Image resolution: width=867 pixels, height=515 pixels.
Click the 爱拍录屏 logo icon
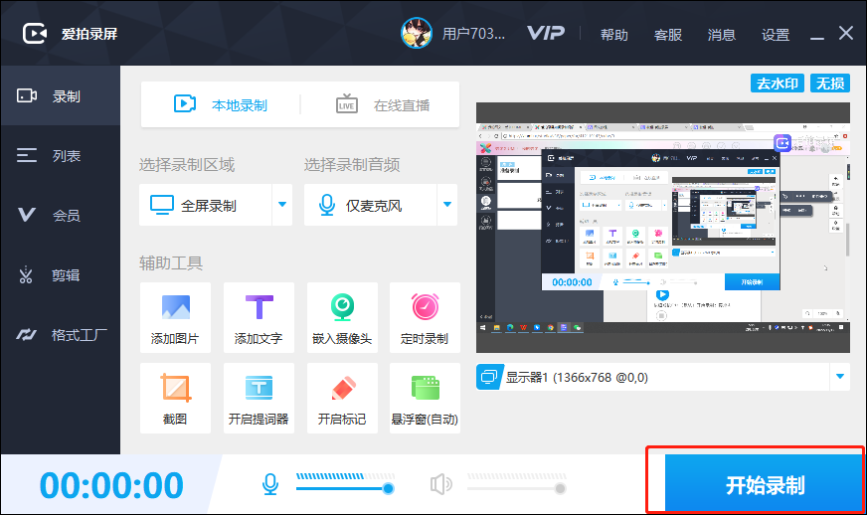[35, 34]
